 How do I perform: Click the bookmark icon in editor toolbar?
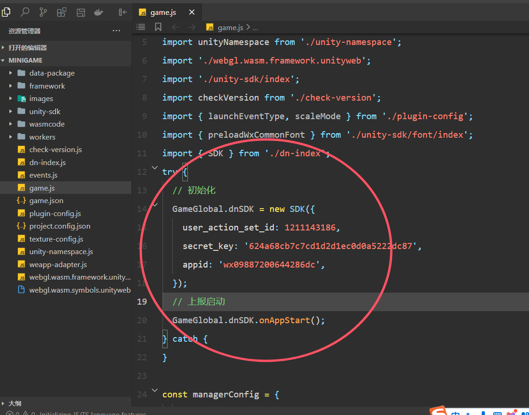tap(158, 27)
